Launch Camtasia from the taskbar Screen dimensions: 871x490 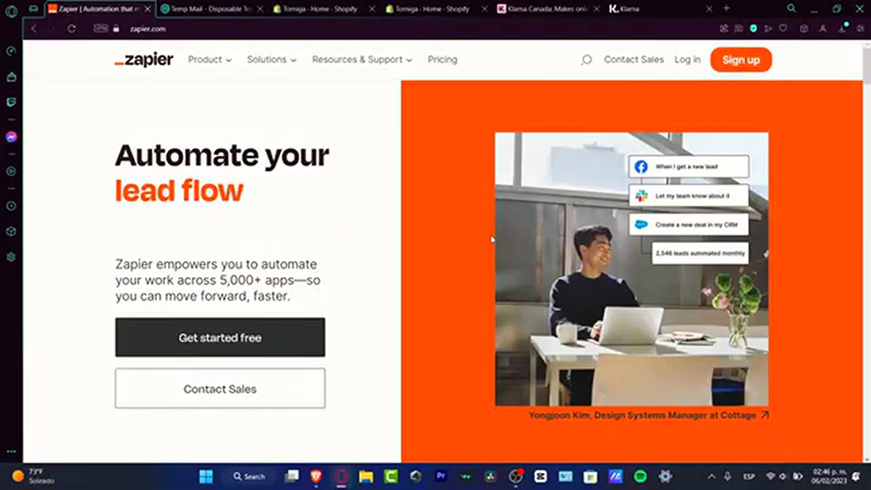pyautogui.click(x=391, y=476)
